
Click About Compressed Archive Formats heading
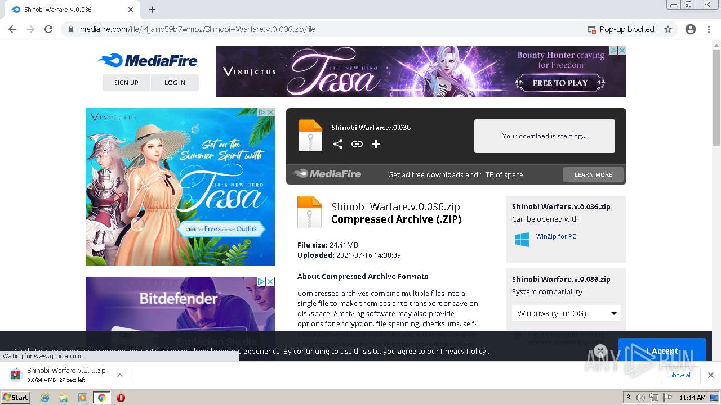pyautogui.click(x=363, y=277)
